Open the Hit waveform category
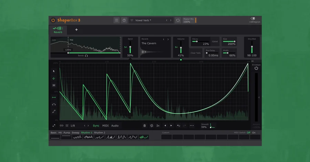This screenshot has height=162, width=310. click(60, 132)
